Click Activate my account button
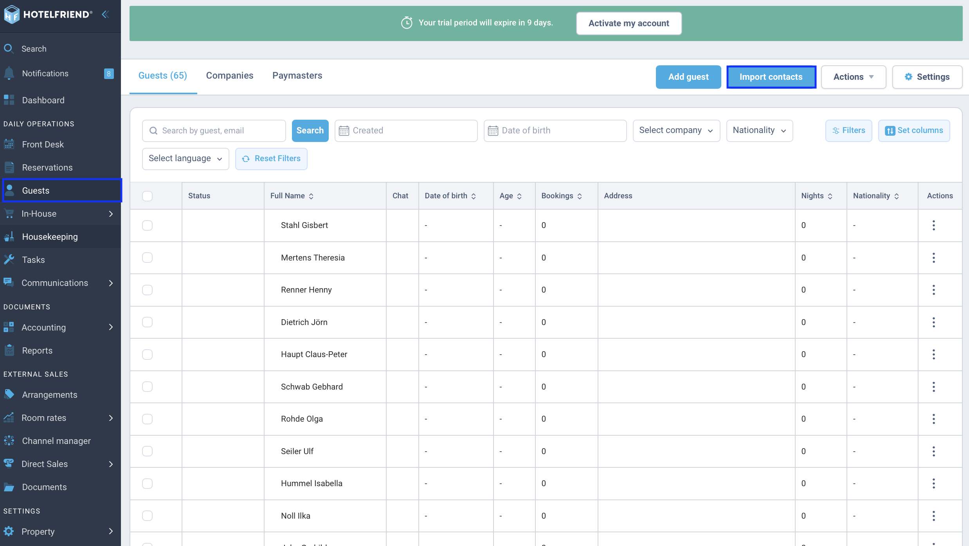This screenshot has height=546, width=969. click(629, 23)
